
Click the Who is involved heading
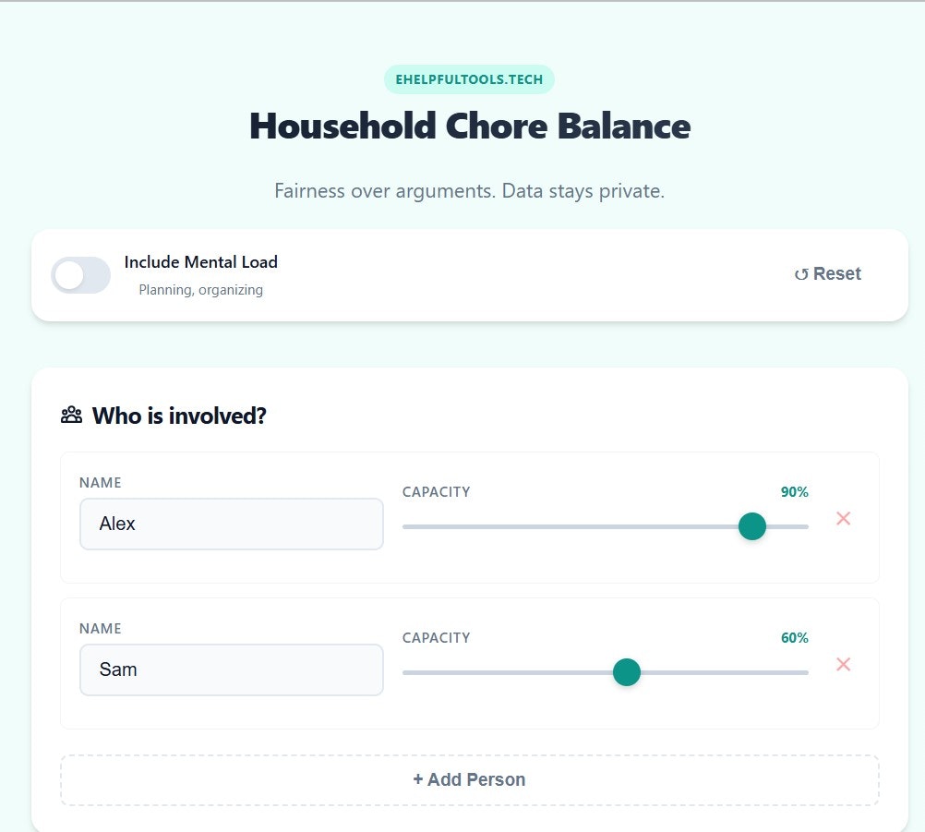coord(178,416)
